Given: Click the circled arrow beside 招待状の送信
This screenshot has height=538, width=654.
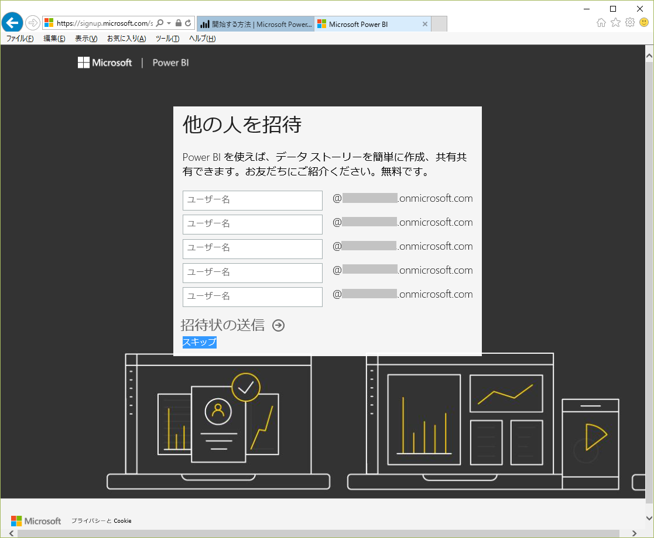Looking at the screenshot, I should tap(278, 326).
